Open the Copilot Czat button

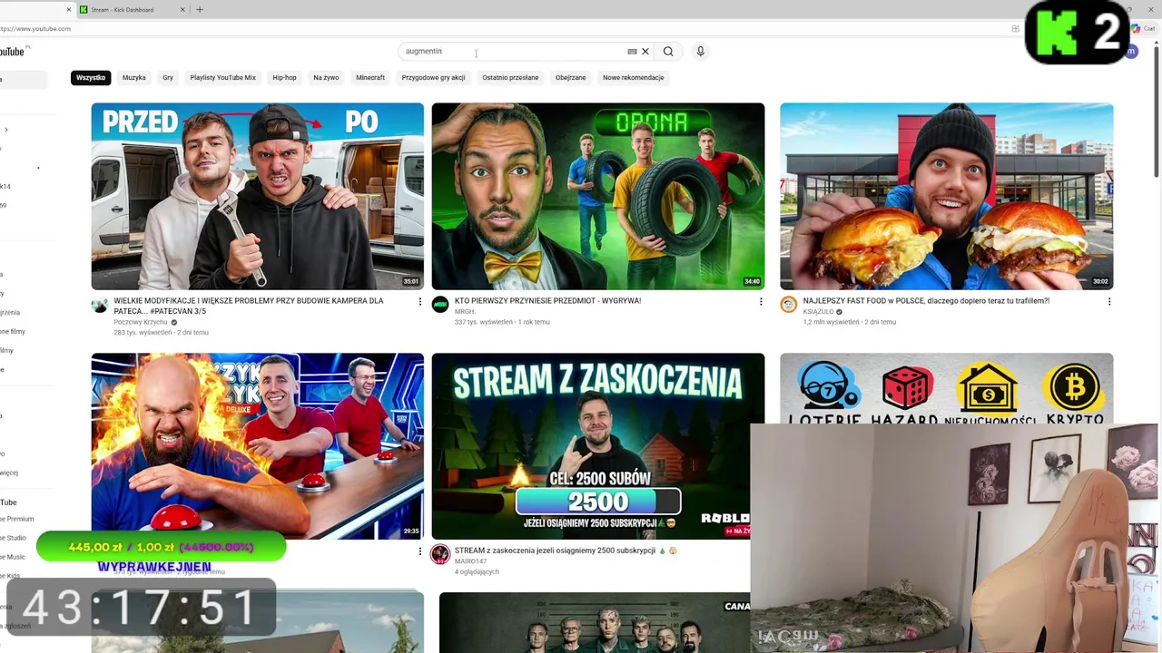pyautogui.click(x=1144, y=29)
